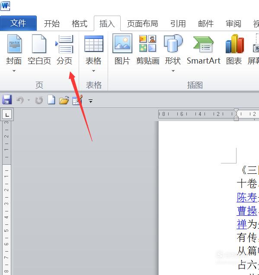Switch to the 开始 ribbon tab
259x275 pixels.
tap(51, 23)
